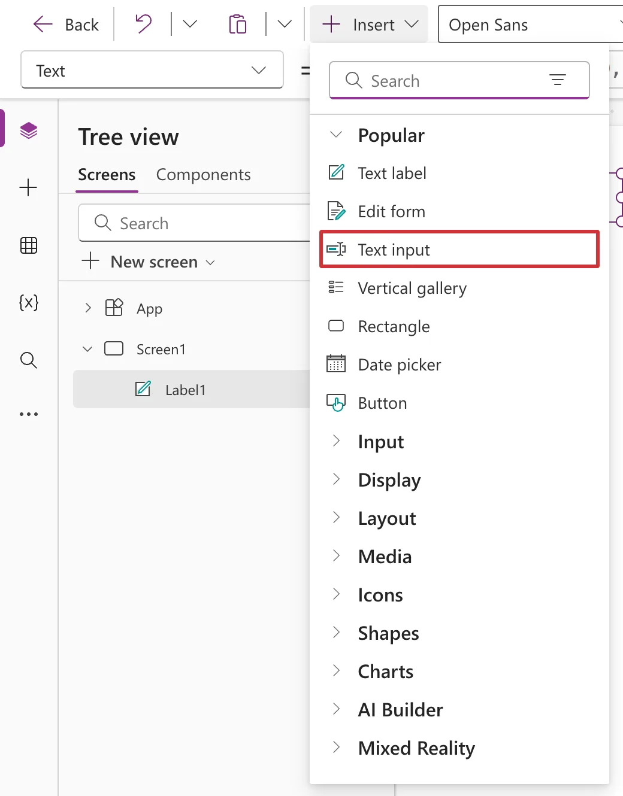This screenshot has width=623, height=796.
Task: Click the Paste clipboard icon
Action: (238, 25)
